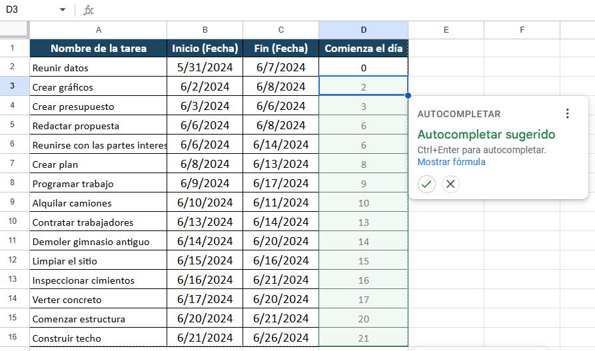Select column D header
The image size is (595, 351).
pyautogui.click(x=364, y=30)
